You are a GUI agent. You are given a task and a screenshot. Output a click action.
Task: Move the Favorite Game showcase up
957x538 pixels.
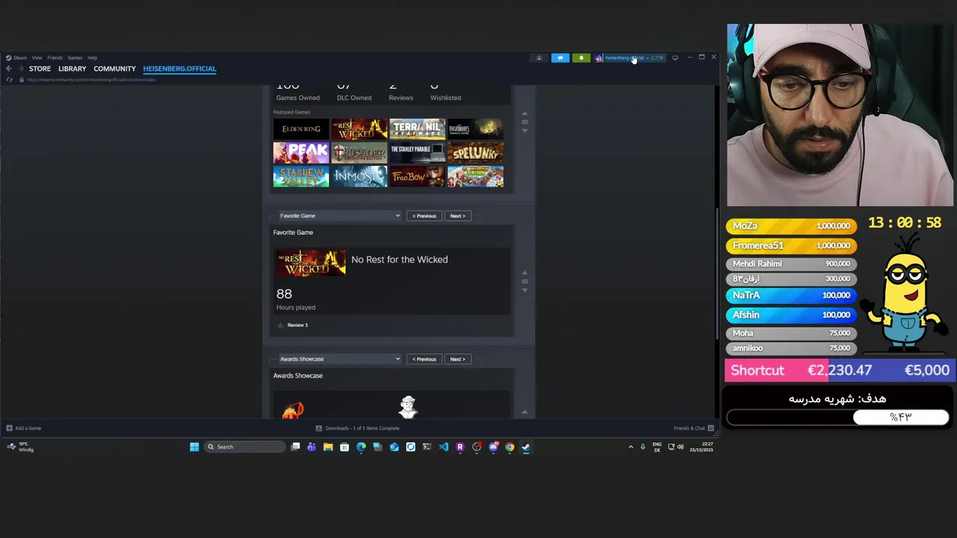(x=524, y=273)
